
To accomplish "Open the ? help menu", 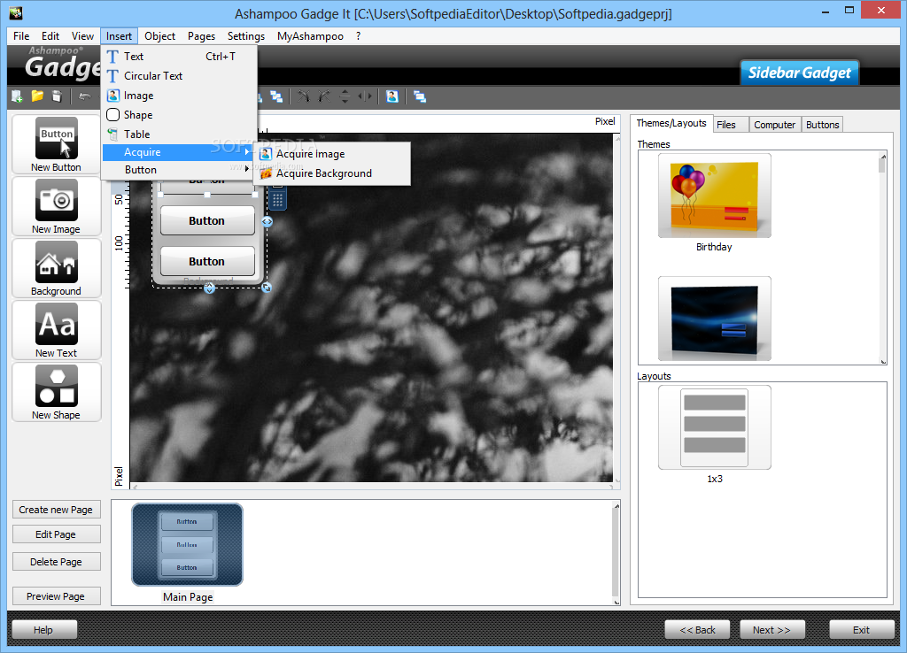I will pos(358,35).
